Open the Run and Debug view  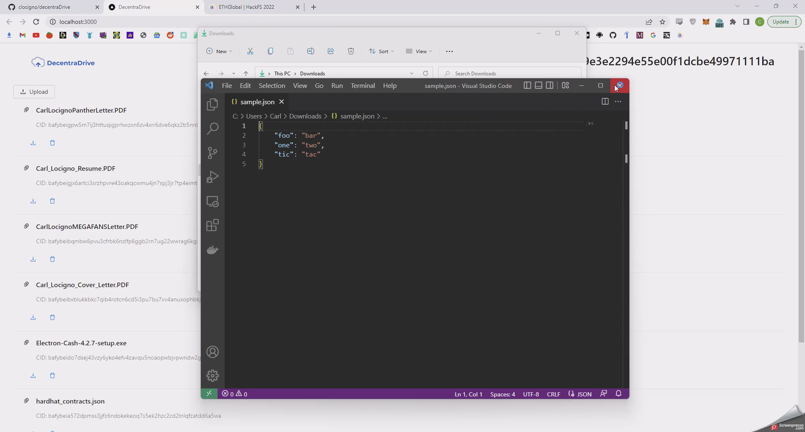pos(213,177)
